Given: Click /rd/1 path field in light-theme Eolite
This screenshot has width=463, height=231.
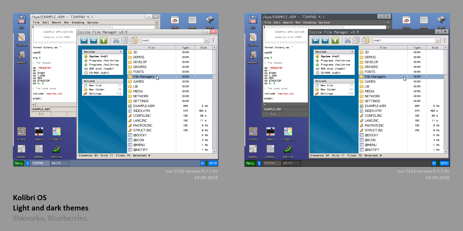Looking at the screenshot, I should [173, 41].
